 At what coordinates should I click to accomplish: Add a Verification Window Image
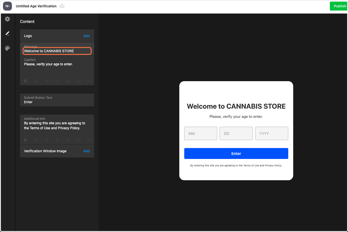tap(86, 151)
